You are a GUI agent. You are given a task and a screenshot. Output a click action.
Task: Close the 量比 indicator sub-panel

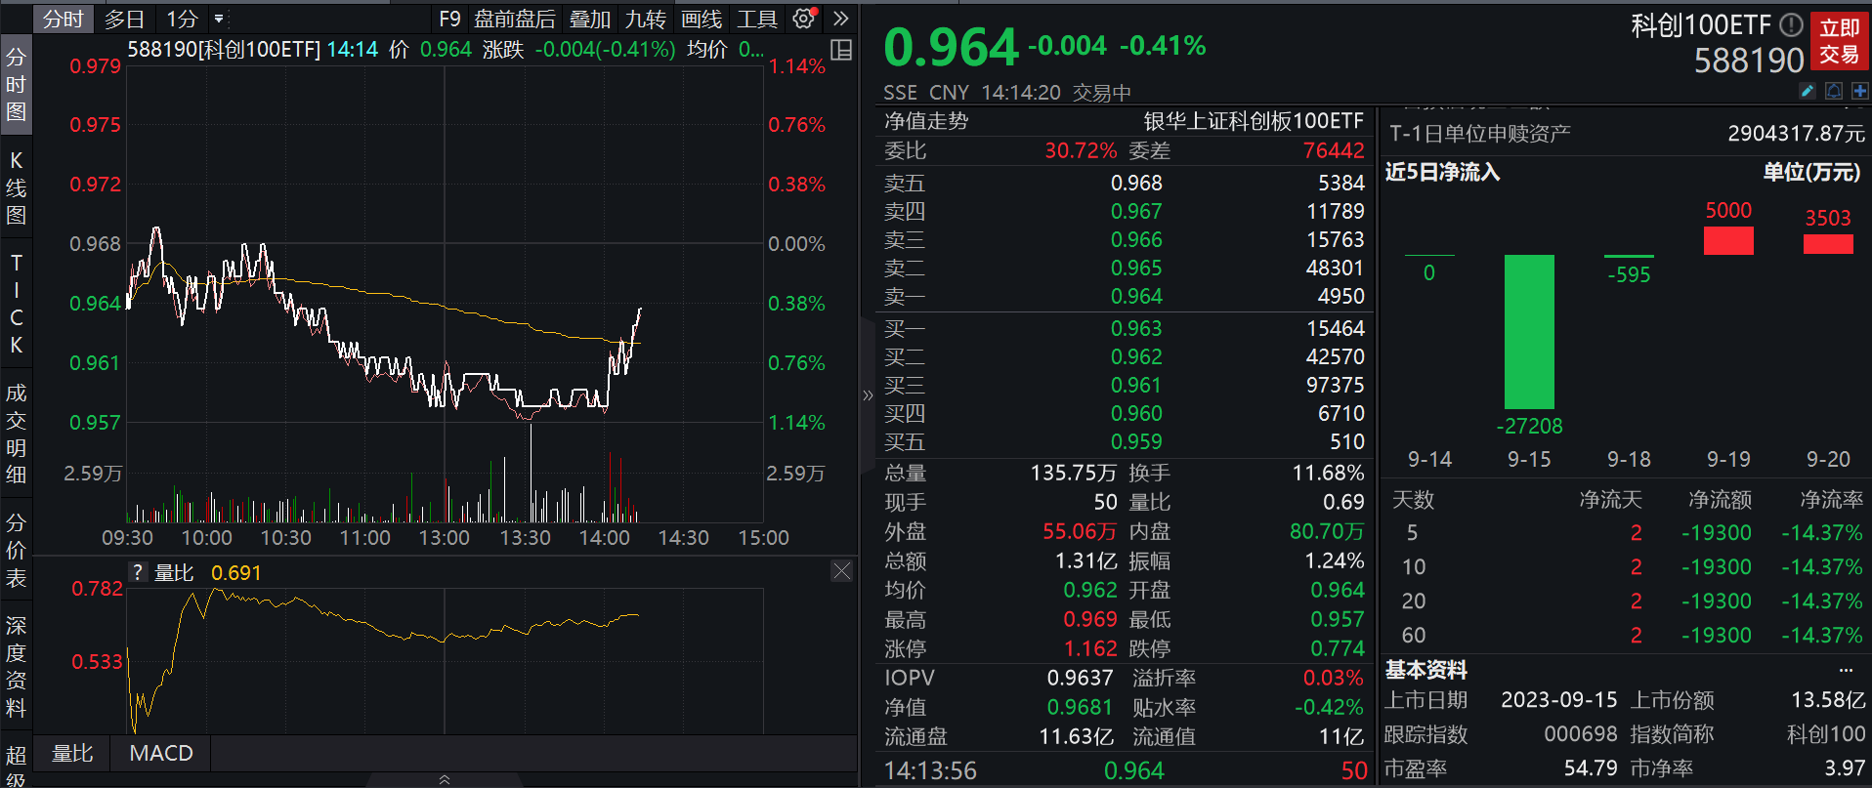(x=841, y=571)
